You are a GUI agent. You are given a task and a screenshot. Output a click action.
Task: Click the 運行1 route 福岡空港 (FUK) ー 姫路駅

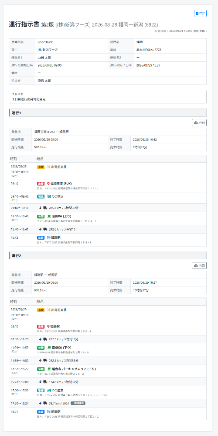click(51, 132)
